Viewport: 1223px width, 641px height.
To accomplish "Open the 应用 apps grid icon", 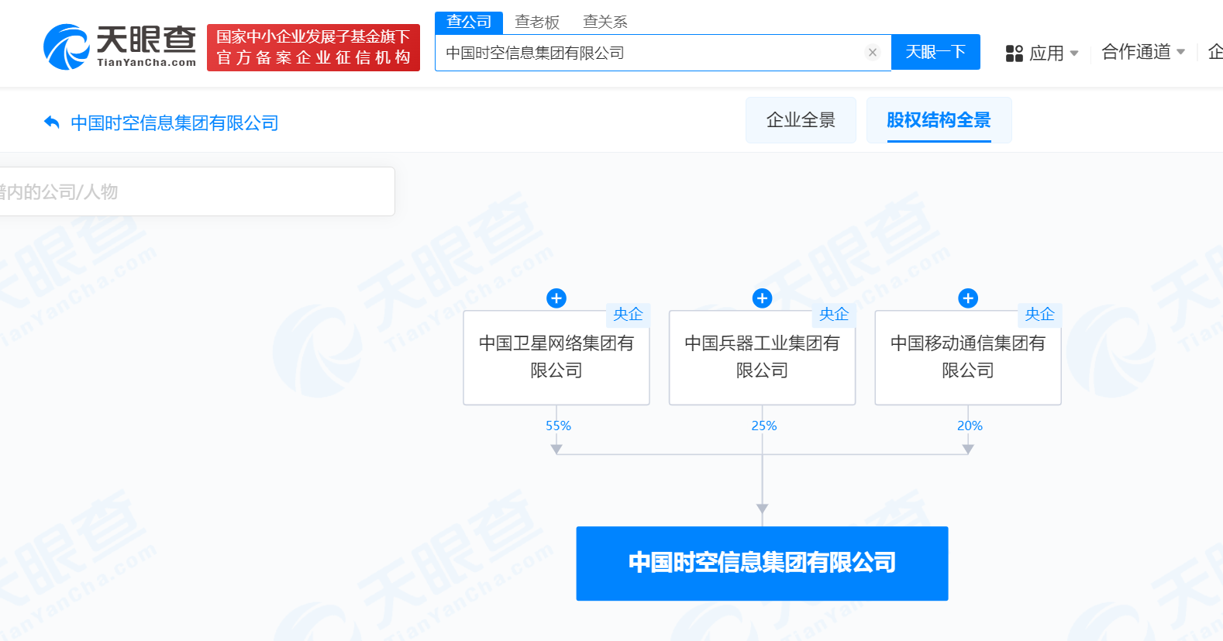I will tap(1014, 53).
